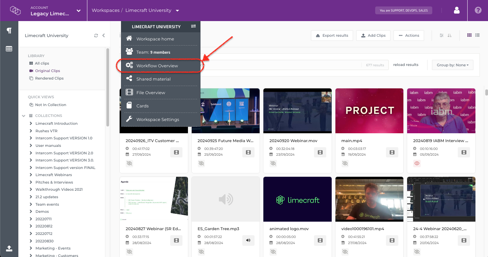Viewport: 488px width, 257px height.
Task: Open the table grid icon in left rail
Action: point(9,49)
